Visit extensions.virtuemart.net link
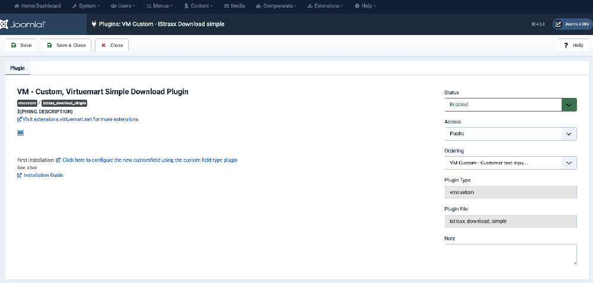This screenshot has height=283, width=593. click(80, 119)
